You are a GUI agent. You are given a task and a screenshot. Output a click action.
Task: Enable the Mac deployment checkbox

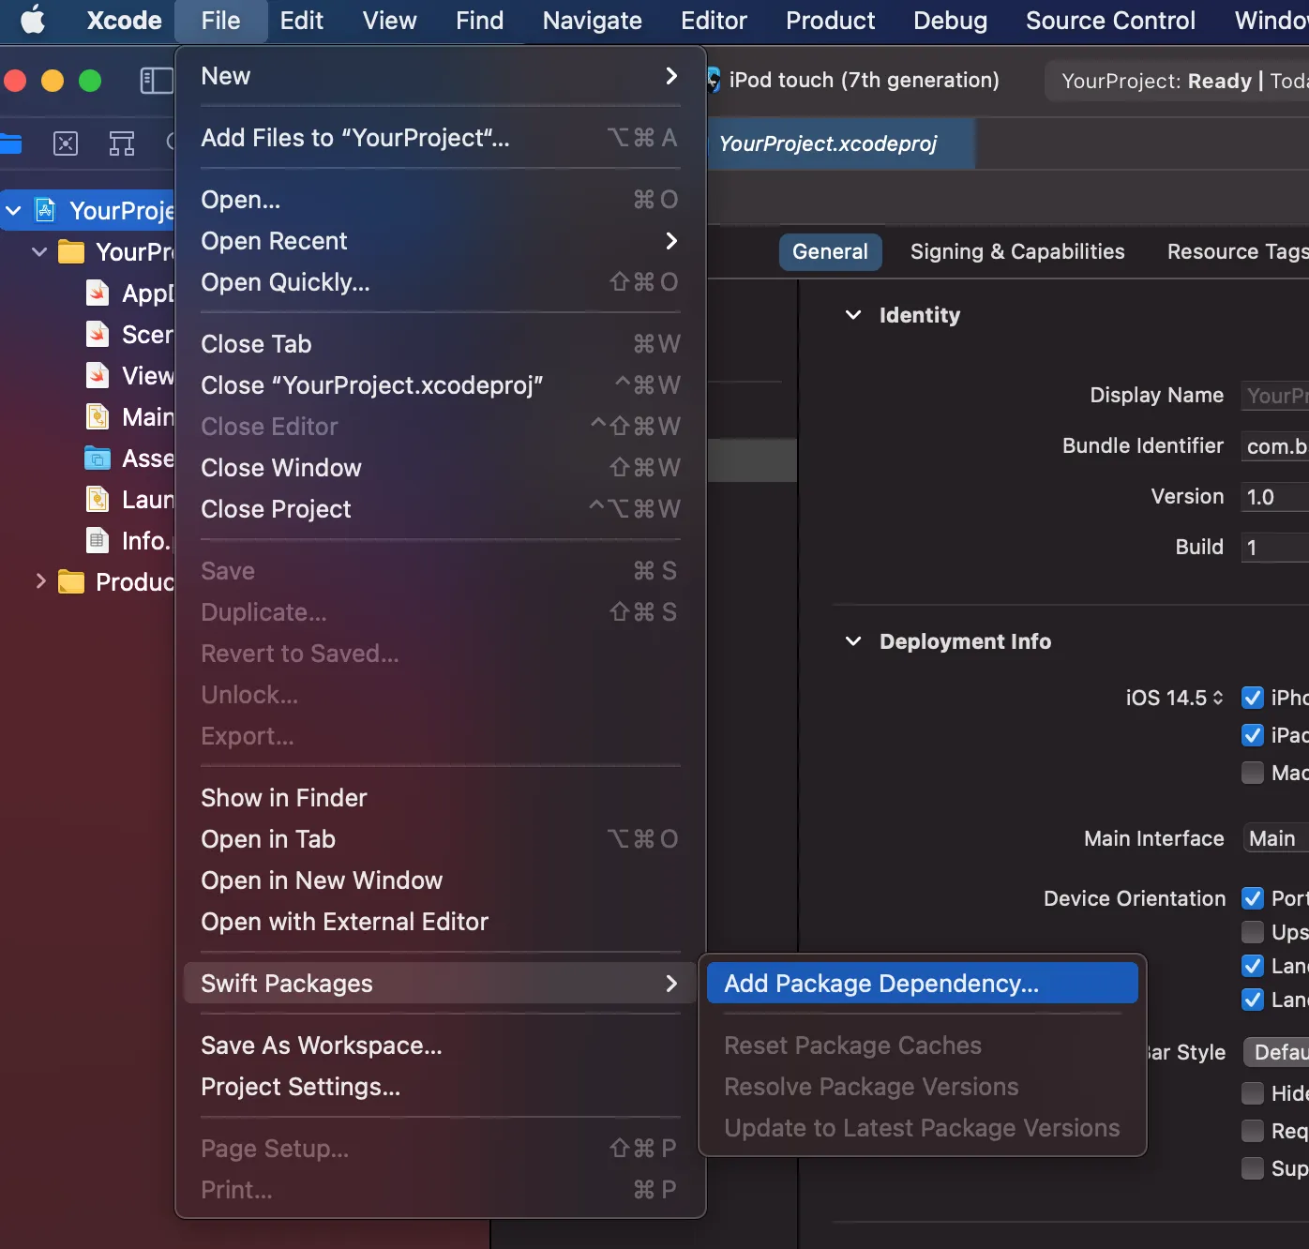pyautogui.click(x=1253, y=773)
